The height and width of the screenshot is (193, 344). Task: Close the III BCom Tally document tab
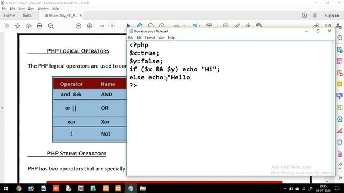(x=81, y=16)
